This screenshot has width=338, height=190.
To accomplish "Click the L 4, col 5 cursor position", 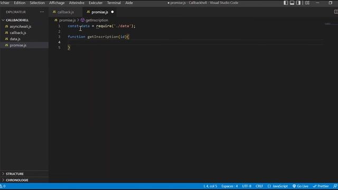I will pyautogui.click(x=210, y=186).
